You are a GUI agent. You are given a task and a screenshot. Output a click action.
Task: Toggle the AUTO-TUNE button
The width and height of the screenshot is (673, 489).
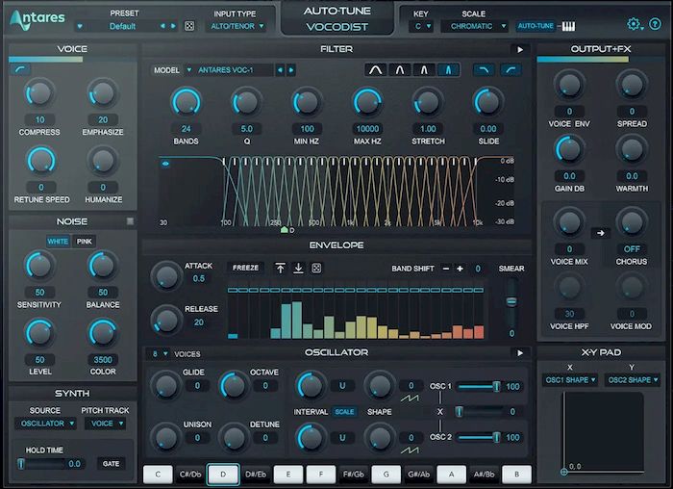tap(536, 26)
